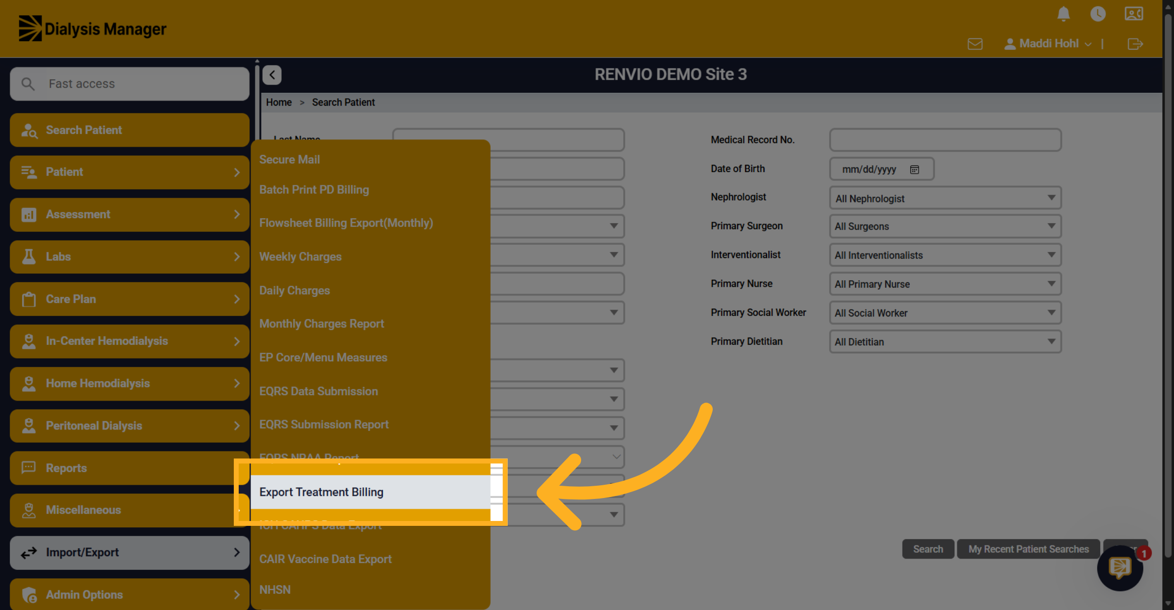
Task: Expand the Labs menu chevron
Action: 237,257
